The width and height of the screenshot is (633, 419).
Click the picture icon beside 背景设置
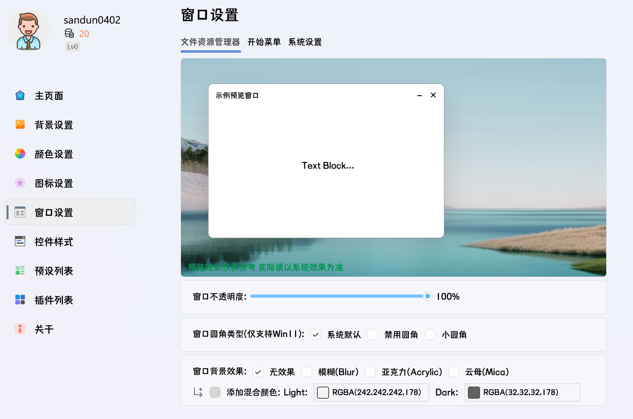(20, 125)
